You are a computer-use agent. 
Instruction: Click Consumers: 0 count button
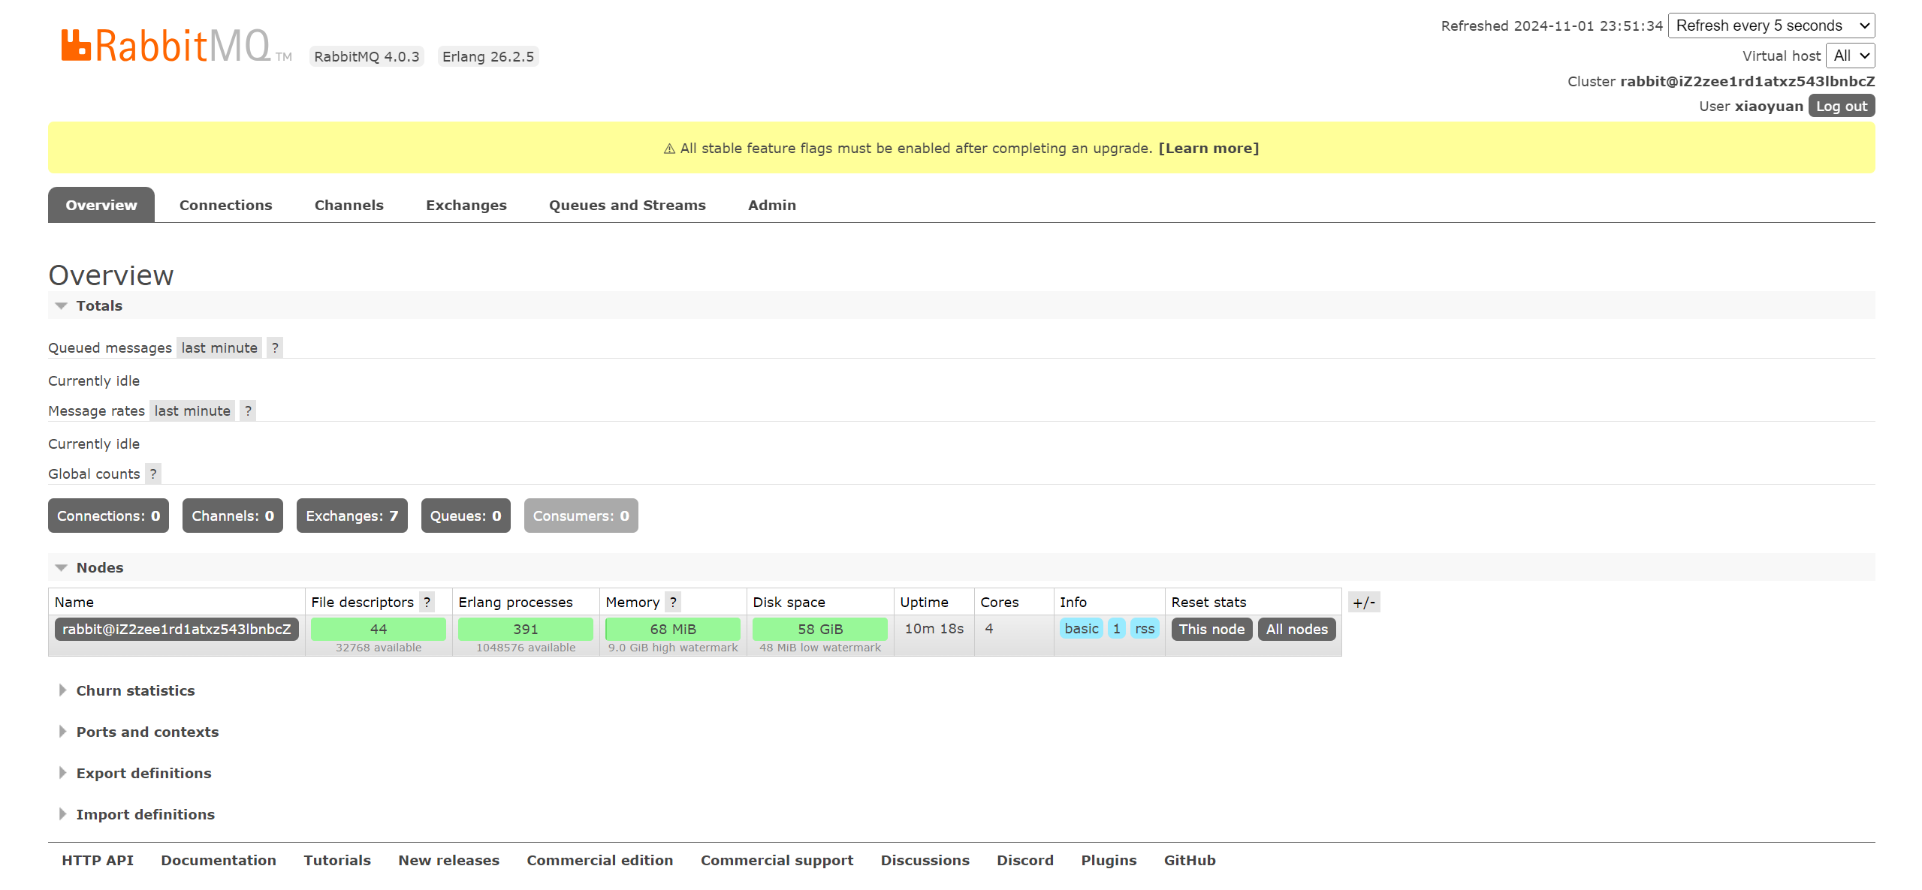tap(581, 516)
